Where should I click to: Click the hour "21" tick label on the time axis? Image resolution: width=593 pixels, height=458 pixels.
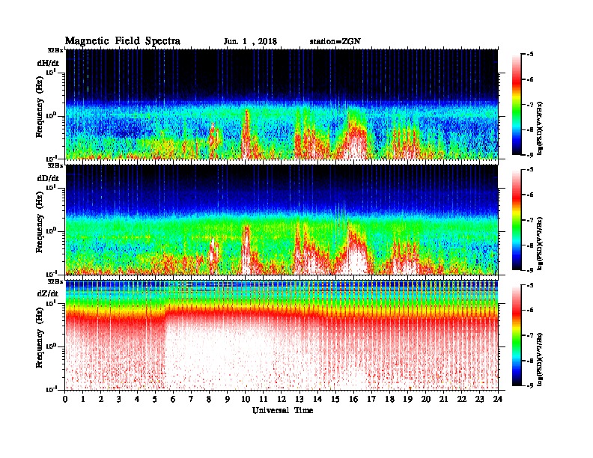tap(443, 399)
